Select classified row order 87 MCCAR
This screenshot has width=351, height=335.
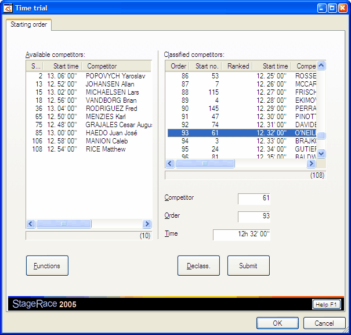tap(242, 84)
